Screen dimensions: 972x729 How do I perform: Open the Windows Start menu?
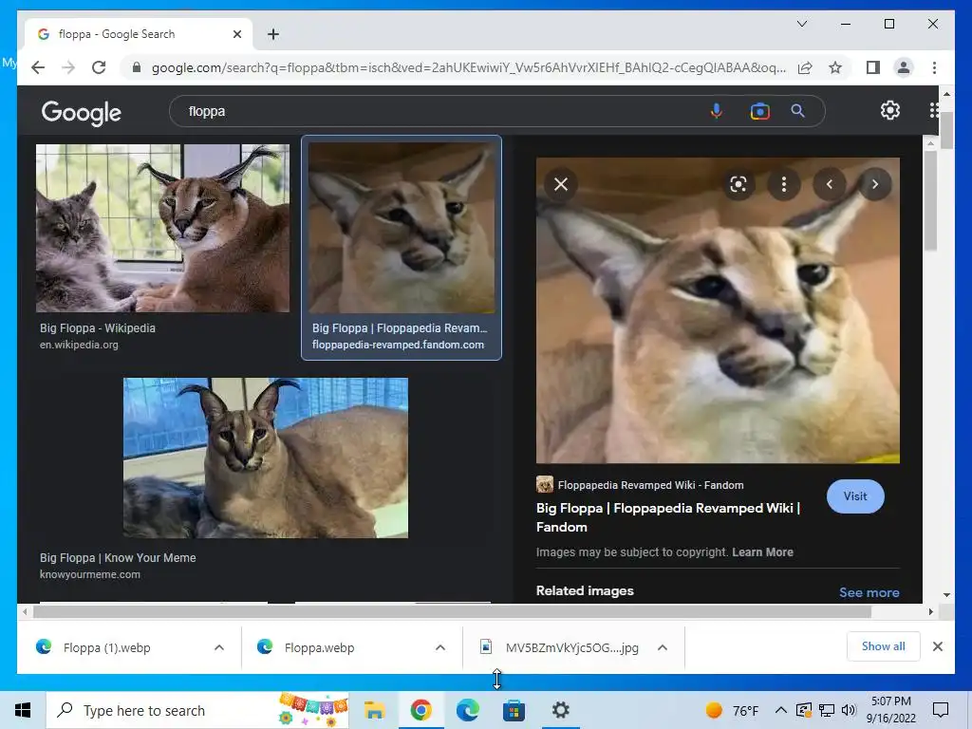click(23, 710)
